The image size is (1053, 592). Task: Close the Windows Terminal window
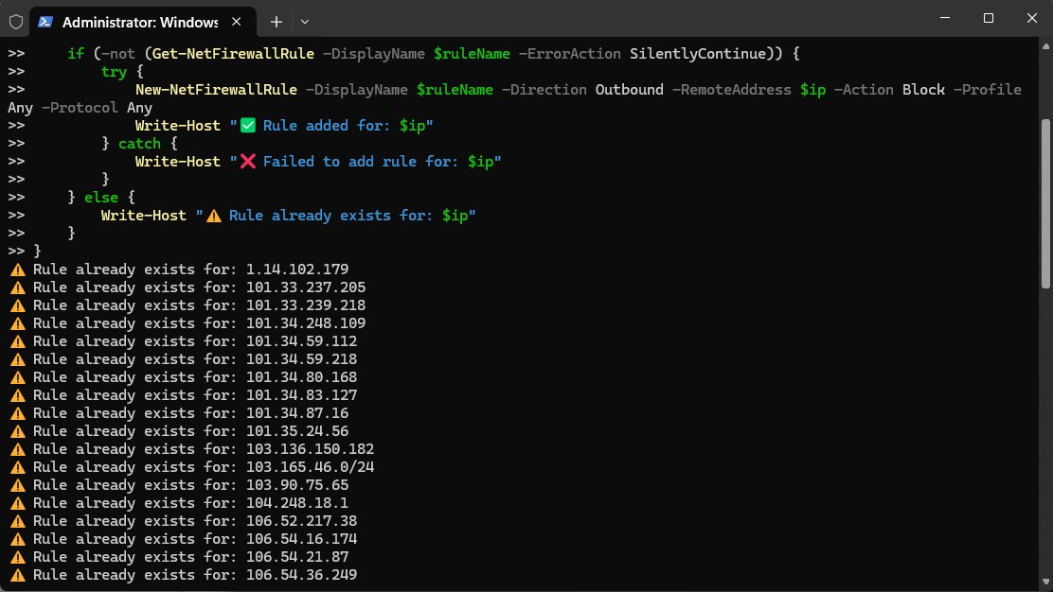pyautogui.click(x=1030, y=18)
